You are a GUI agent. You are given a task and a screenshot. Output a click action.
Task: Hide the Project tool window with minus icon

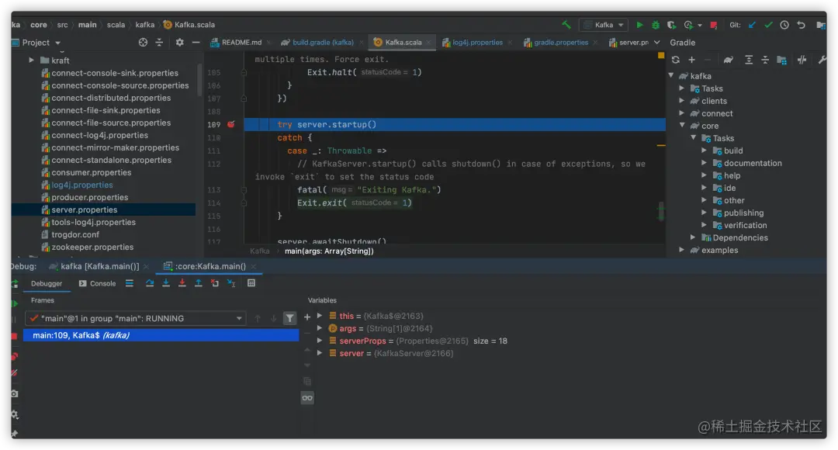click(196, 42)
